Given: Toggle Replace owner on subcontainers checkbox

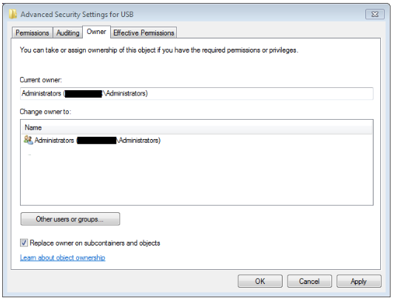Looking at the screenshot, I should pos(24,243).
